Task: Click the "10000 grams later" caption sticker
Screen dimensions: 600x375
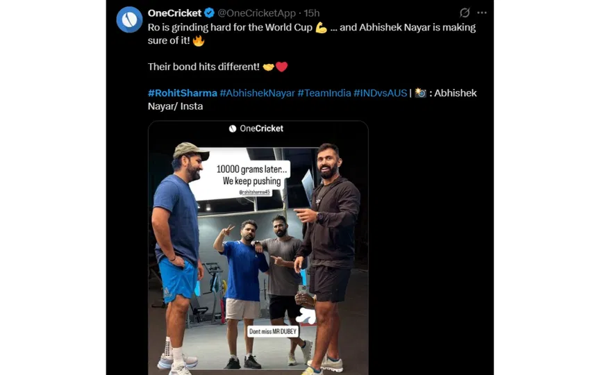Action: [252, 174]
